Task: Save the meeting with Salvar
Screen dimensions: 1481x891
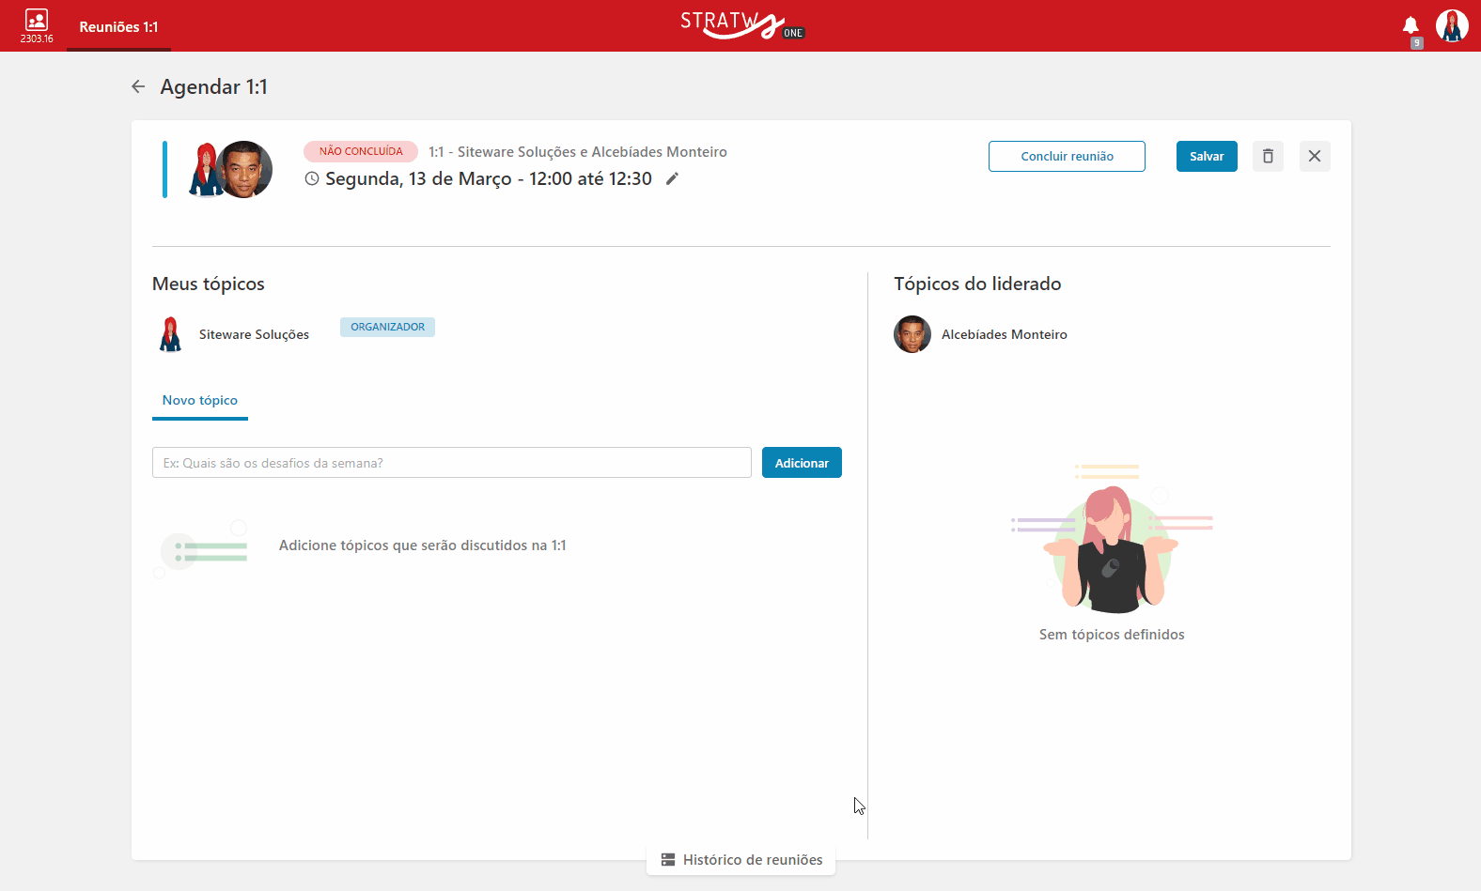Action: click(x=1207, y=157)
